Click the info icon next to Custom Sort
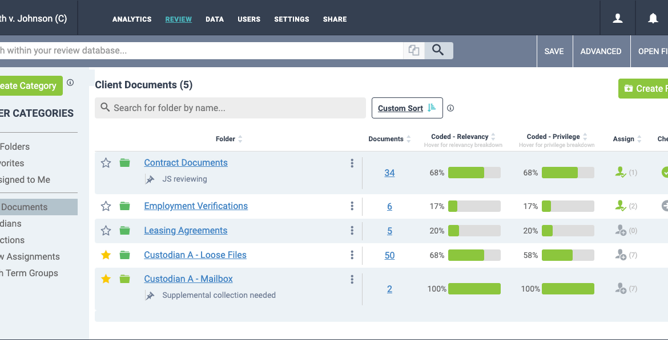The image size is (668, 340). pyautogui.click(x=450, y=108)
